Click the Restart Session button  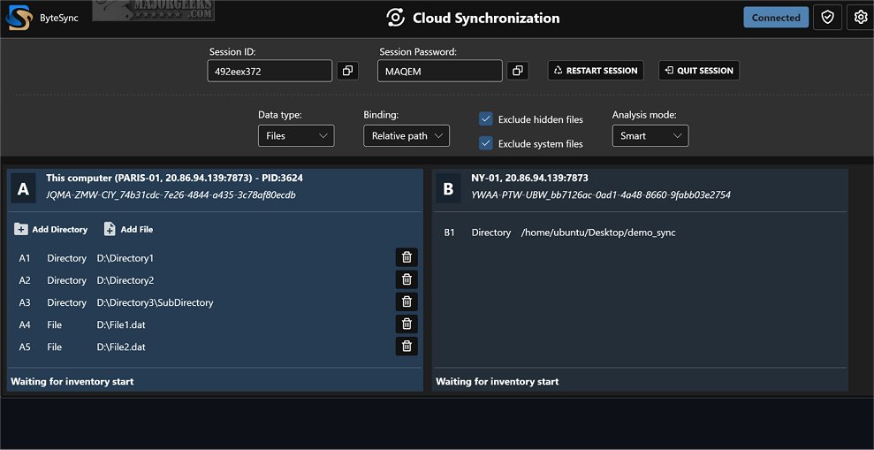click(x=593, y=71)
